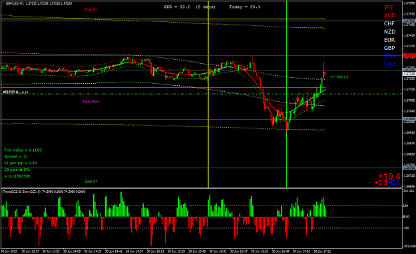The width and height of the screenshot is (416, 254).
Task: Click the '30 Jun 16:01' time axis label
Action: click(218, 251)
